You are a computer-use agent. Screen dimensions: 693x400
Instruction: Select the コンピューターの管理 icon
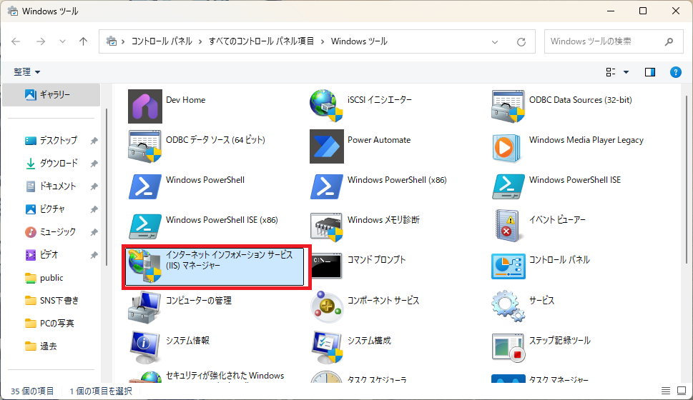145,307
